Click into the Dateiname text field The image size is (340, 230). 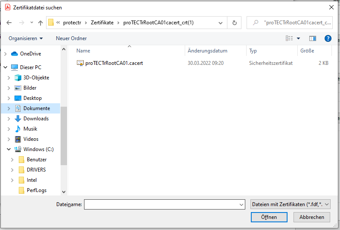(x=161, y=205)
